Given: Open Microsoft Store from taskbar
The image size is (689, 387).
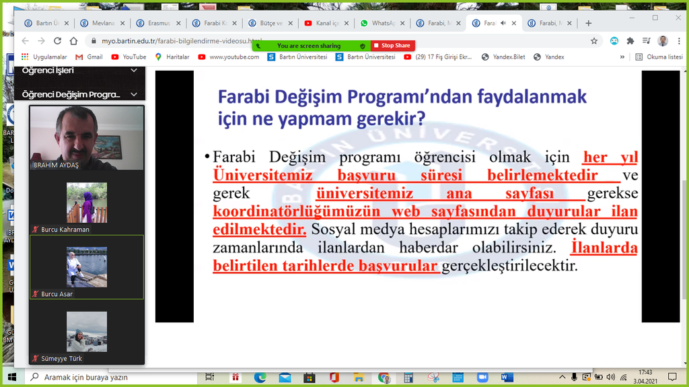Looking at the screenshot, I should pyautogui.click(x=310, y=378).
